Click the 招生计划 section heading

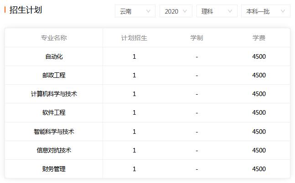pos(26,10)
